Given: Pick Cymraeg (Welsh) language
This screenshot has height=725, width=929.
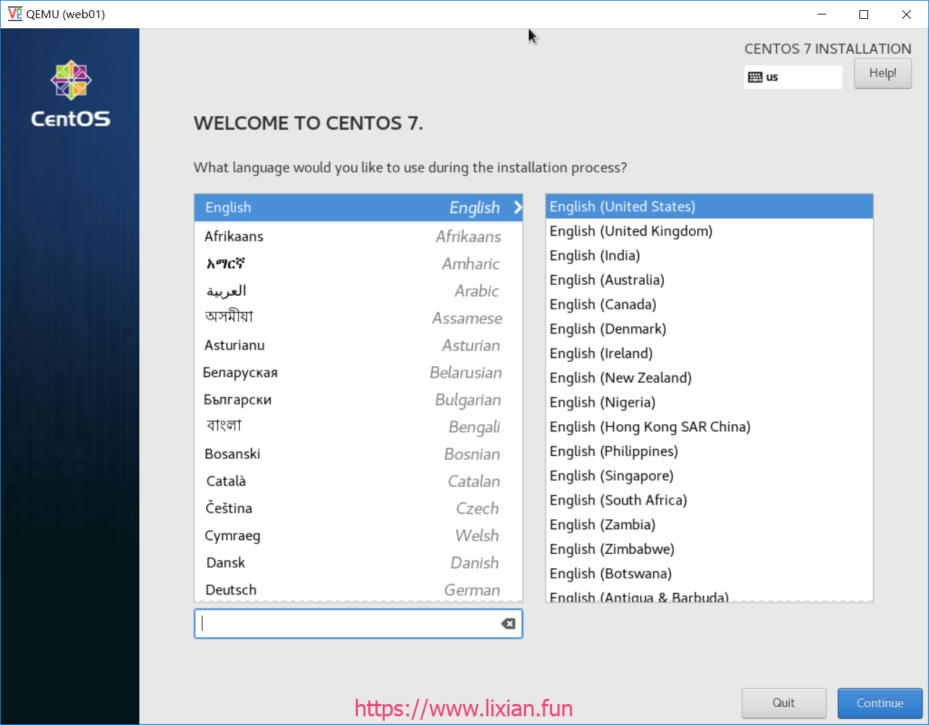Looking at the screenshot, I should [358, 536].
